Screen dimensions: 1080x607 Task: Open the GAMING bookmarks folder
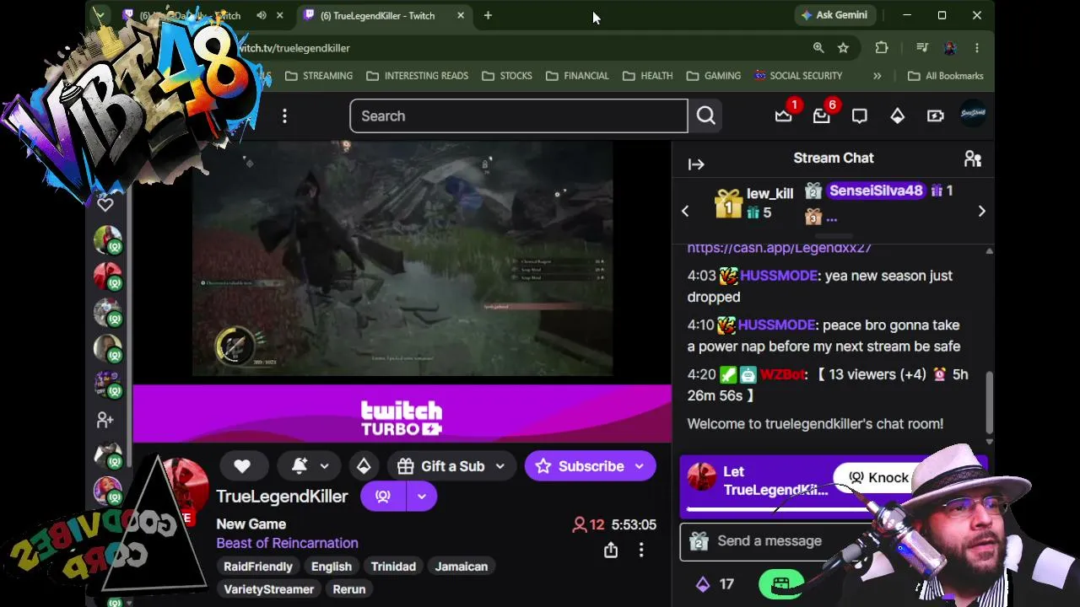tap(713, 76)
